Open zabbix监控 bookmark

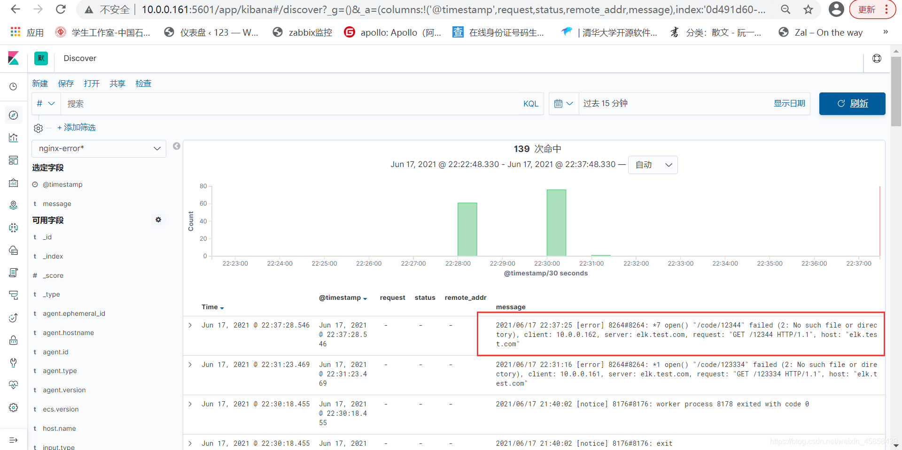pyautogui.click(x=303, y=32)
